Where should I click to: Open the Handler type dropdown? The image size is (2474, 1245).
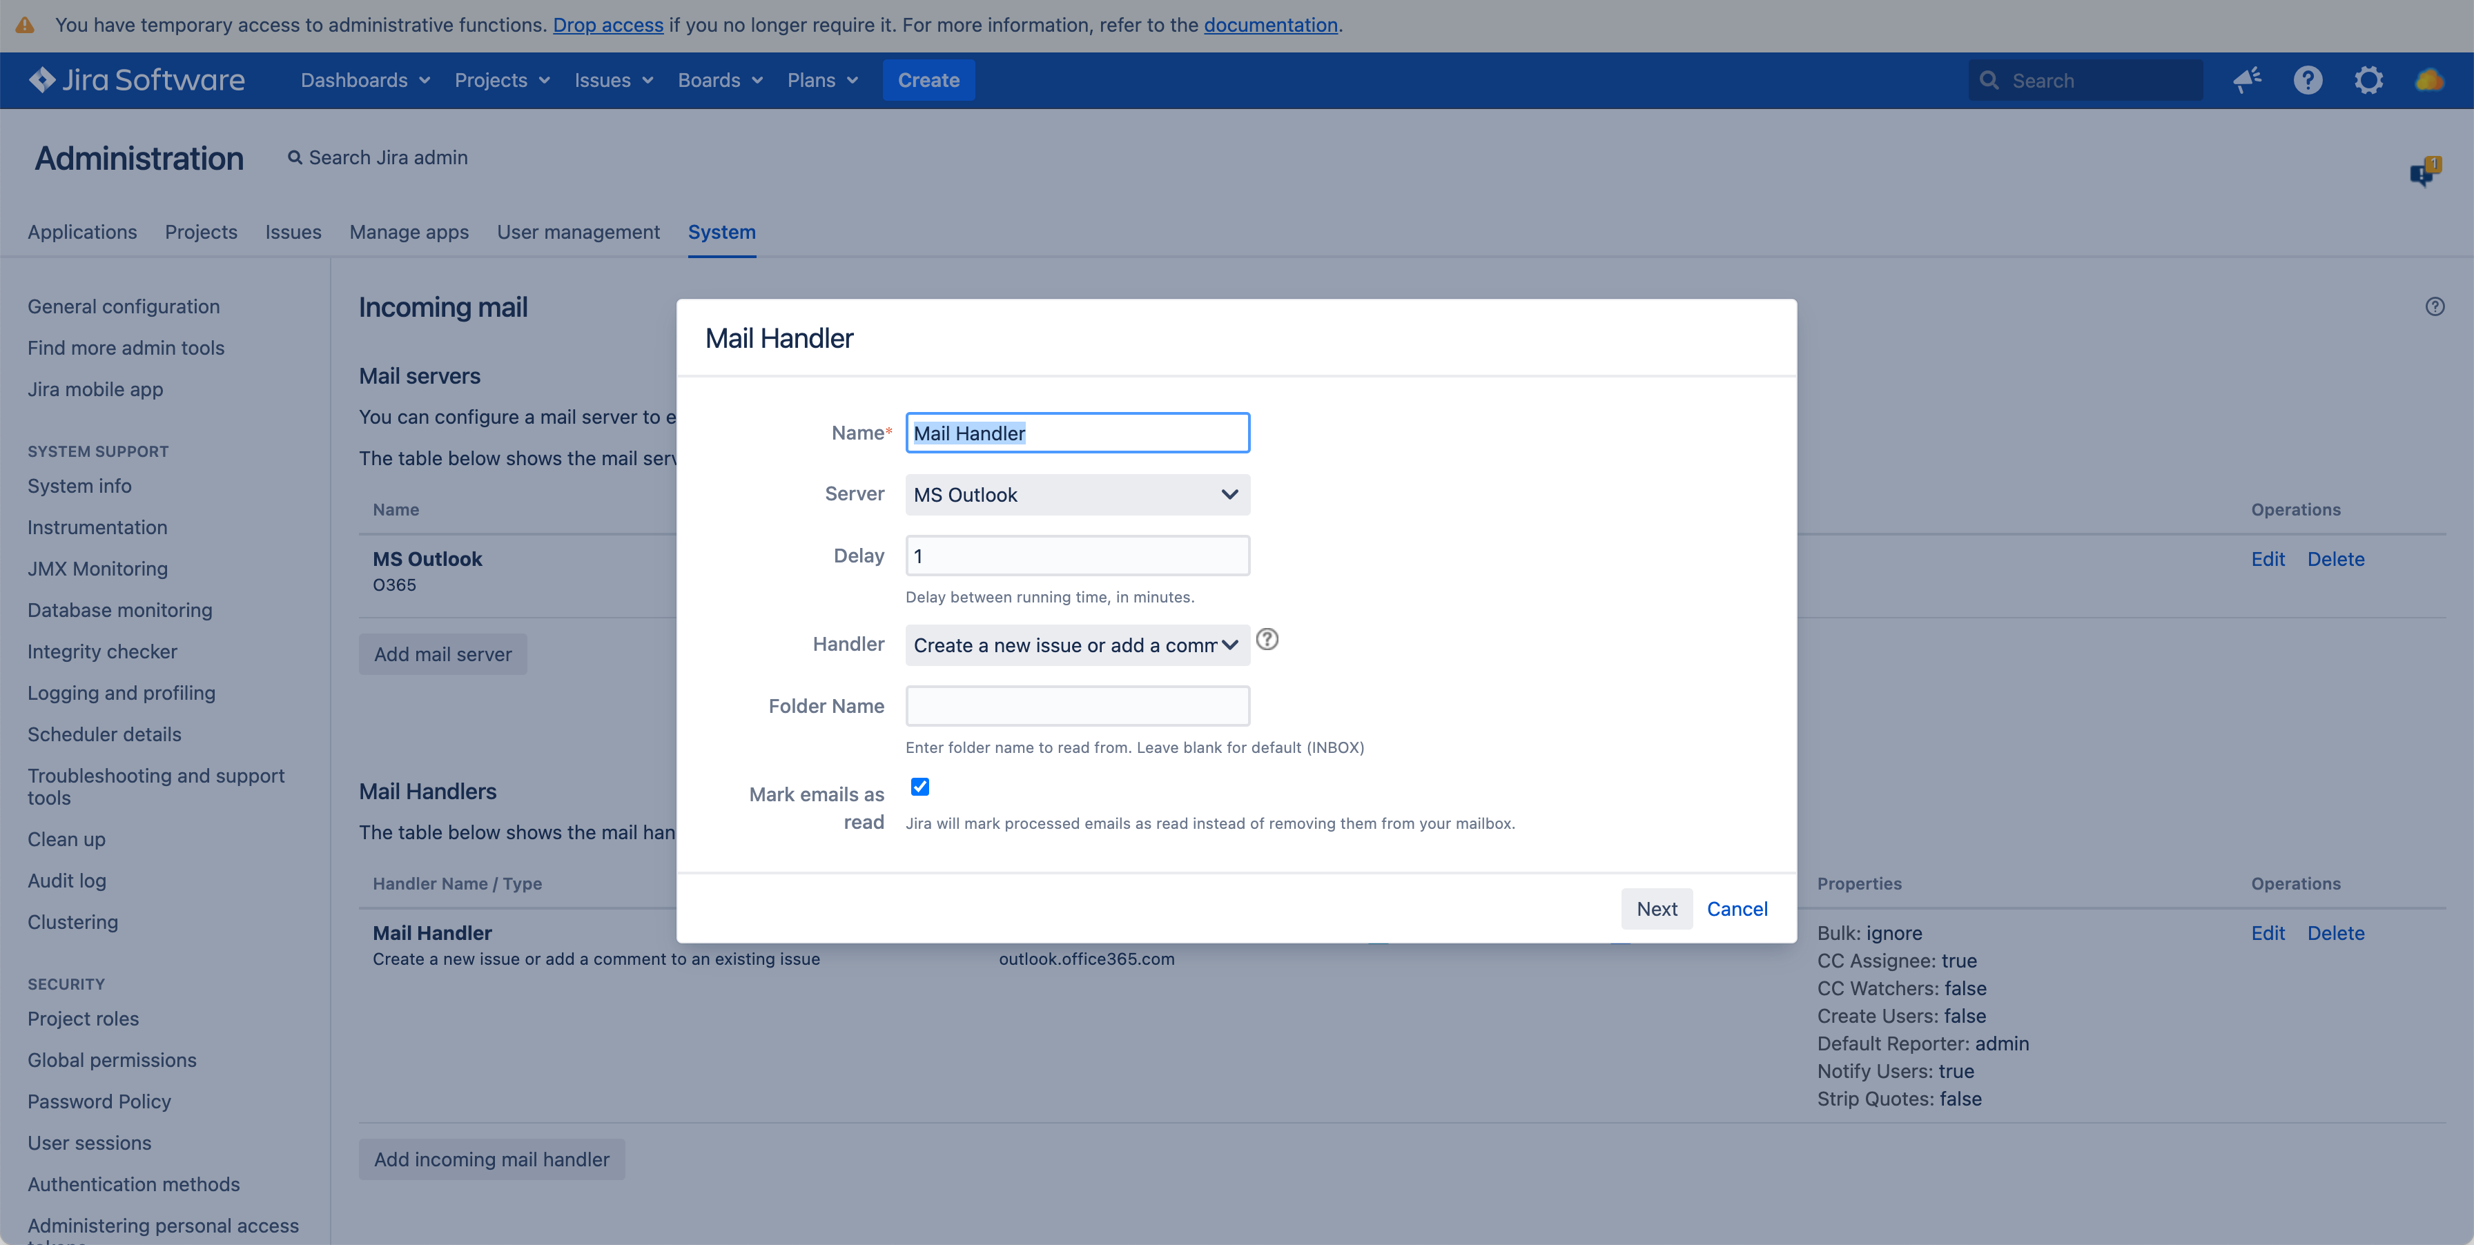point(1077,645)
